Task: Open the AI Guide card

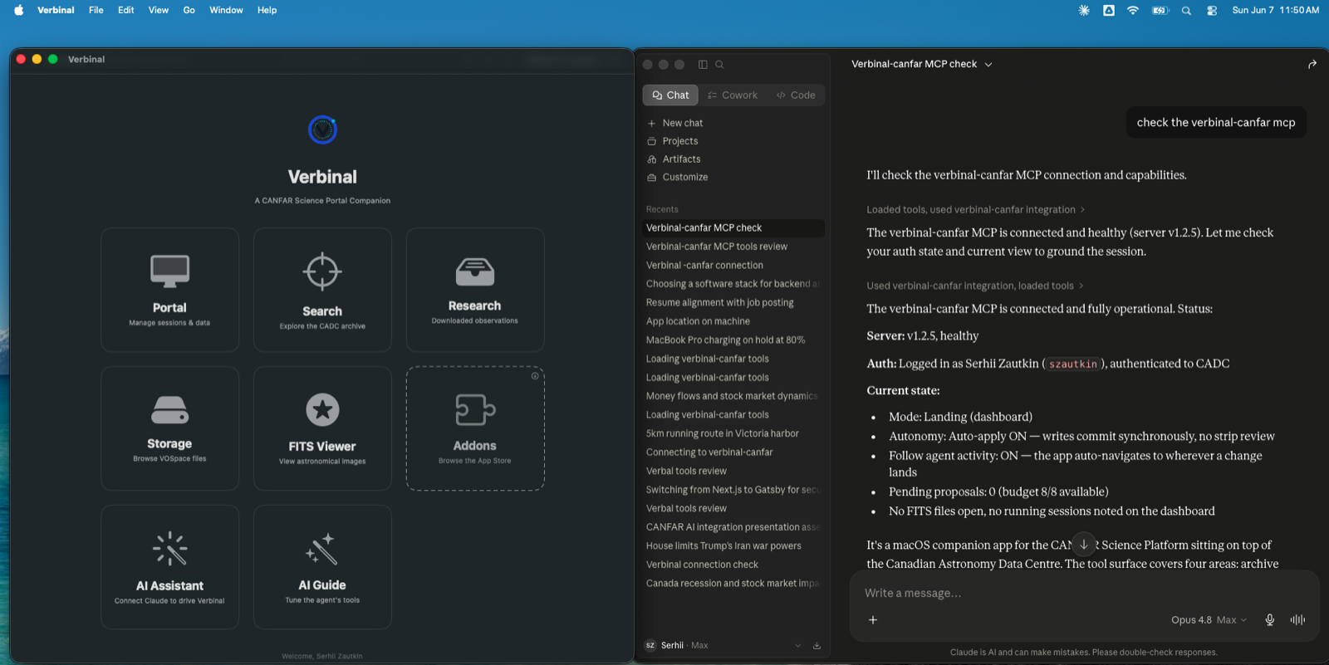Action: [x=322, y=567]
